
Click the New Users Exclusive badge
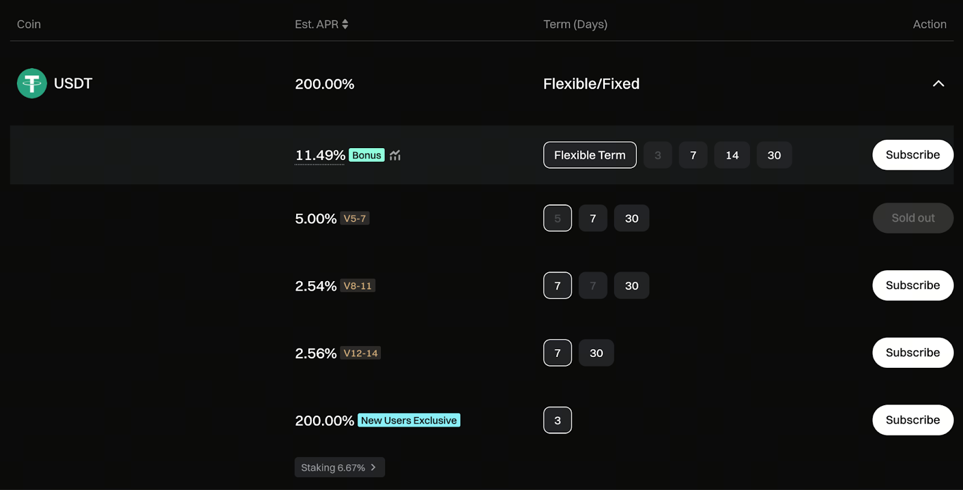(x=409, y=420)
